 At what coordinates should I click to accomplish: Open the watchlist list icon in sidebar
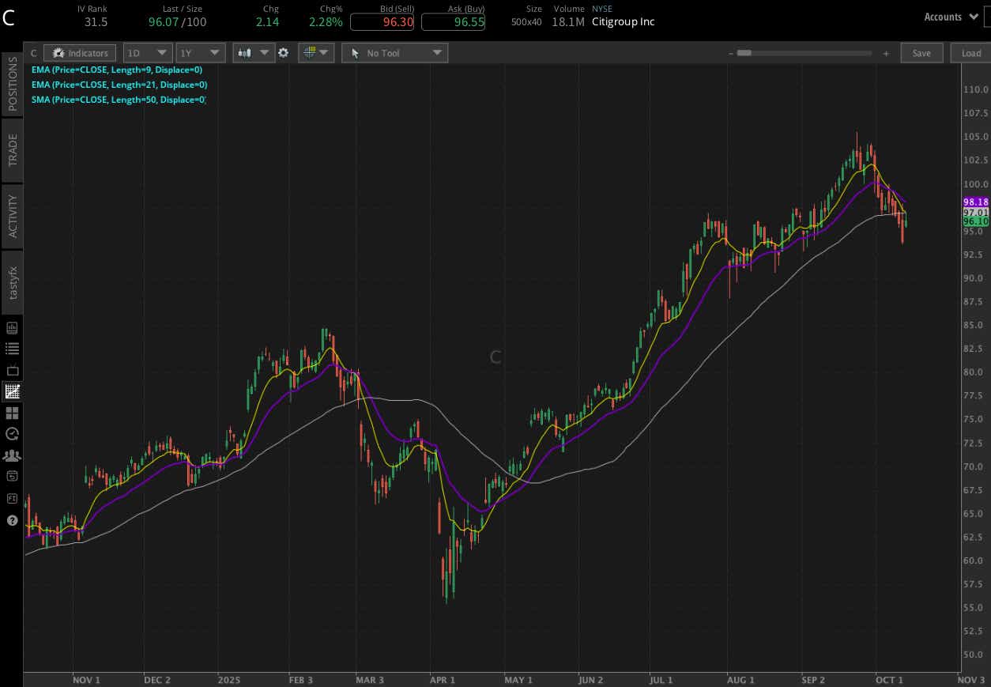[x=12, y=349]
